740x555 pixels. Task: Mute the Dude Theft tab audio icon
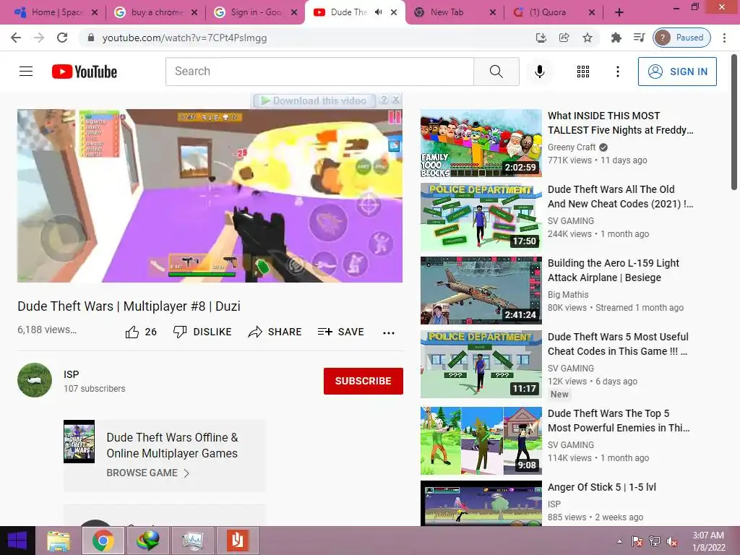pyautogui.click(x=378, y=12)
